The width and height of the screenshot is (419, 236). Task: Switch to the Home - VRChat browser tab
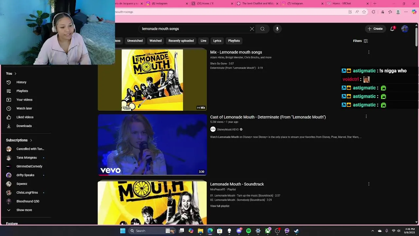pos(348,4)
